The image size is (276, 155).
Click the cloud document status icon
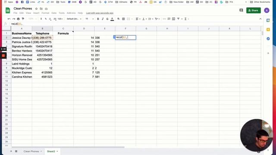point(46,9)
